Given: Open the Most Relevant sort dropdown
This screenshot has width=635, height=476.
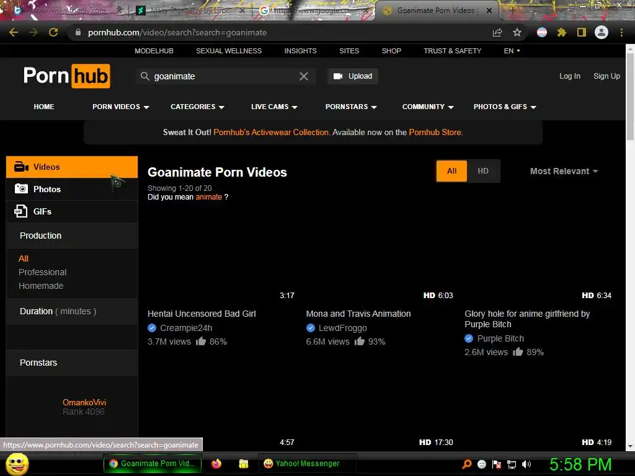Looking at the screenshot, I should (564, 171).
